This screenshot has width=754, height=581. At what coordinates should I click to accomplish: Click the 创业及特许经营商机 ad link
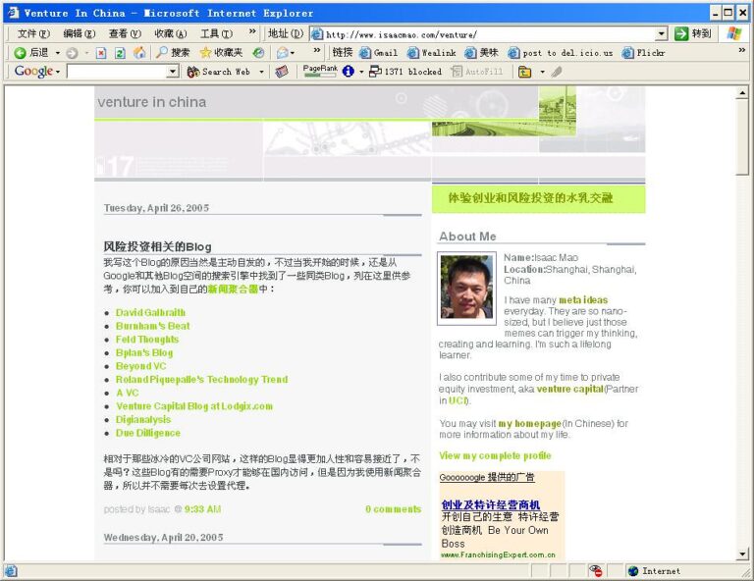pyautogui.click(x=491, y=505)
